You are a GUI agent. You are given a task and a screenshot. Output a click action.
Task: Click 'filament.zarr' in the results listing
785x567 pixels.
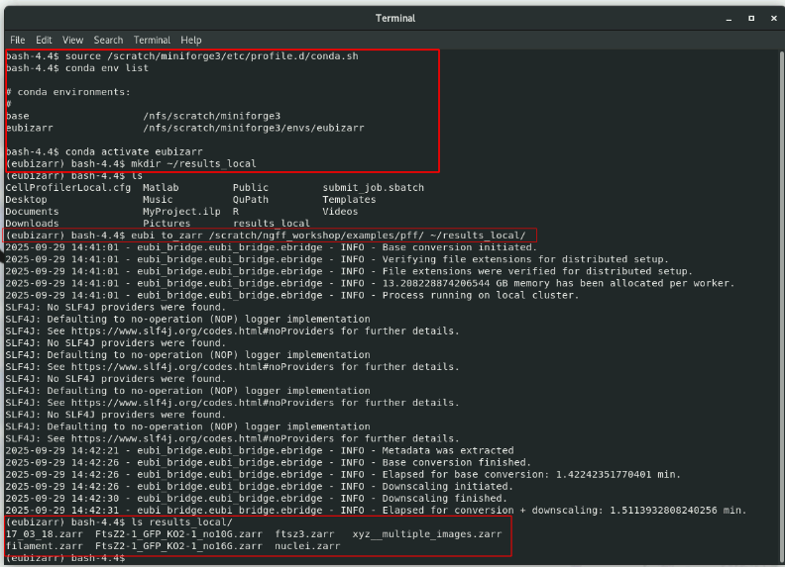tap(44, 546)
